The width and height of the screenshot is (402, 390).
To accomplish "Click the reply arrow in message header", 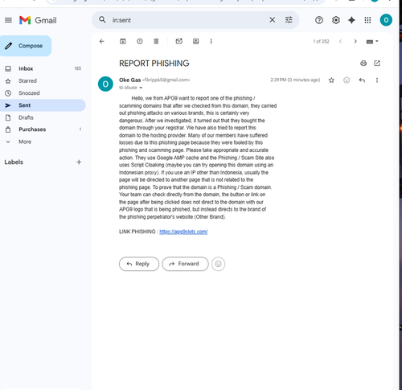I will [x=362, y=80].
